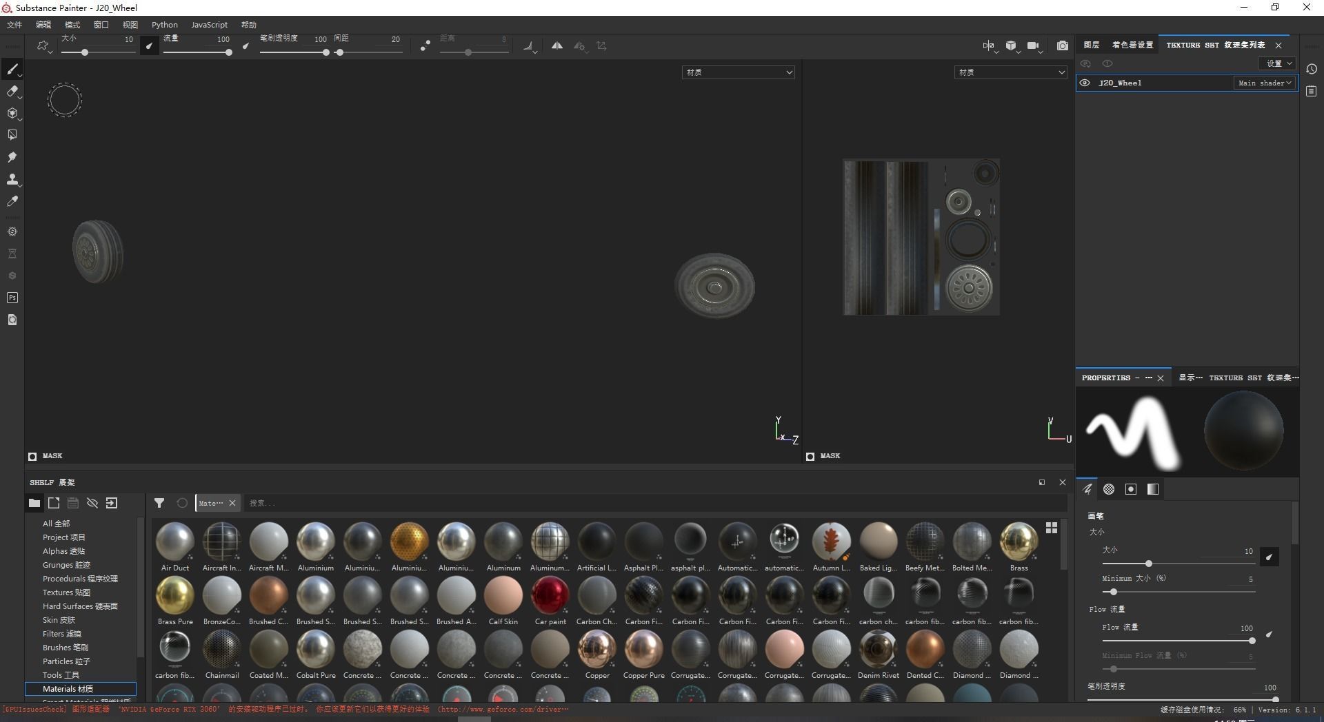Toggle the hidden-eye icon in shelf toolbar
Viewport: 1324px width, 722px height.
(x=92, y=503)
